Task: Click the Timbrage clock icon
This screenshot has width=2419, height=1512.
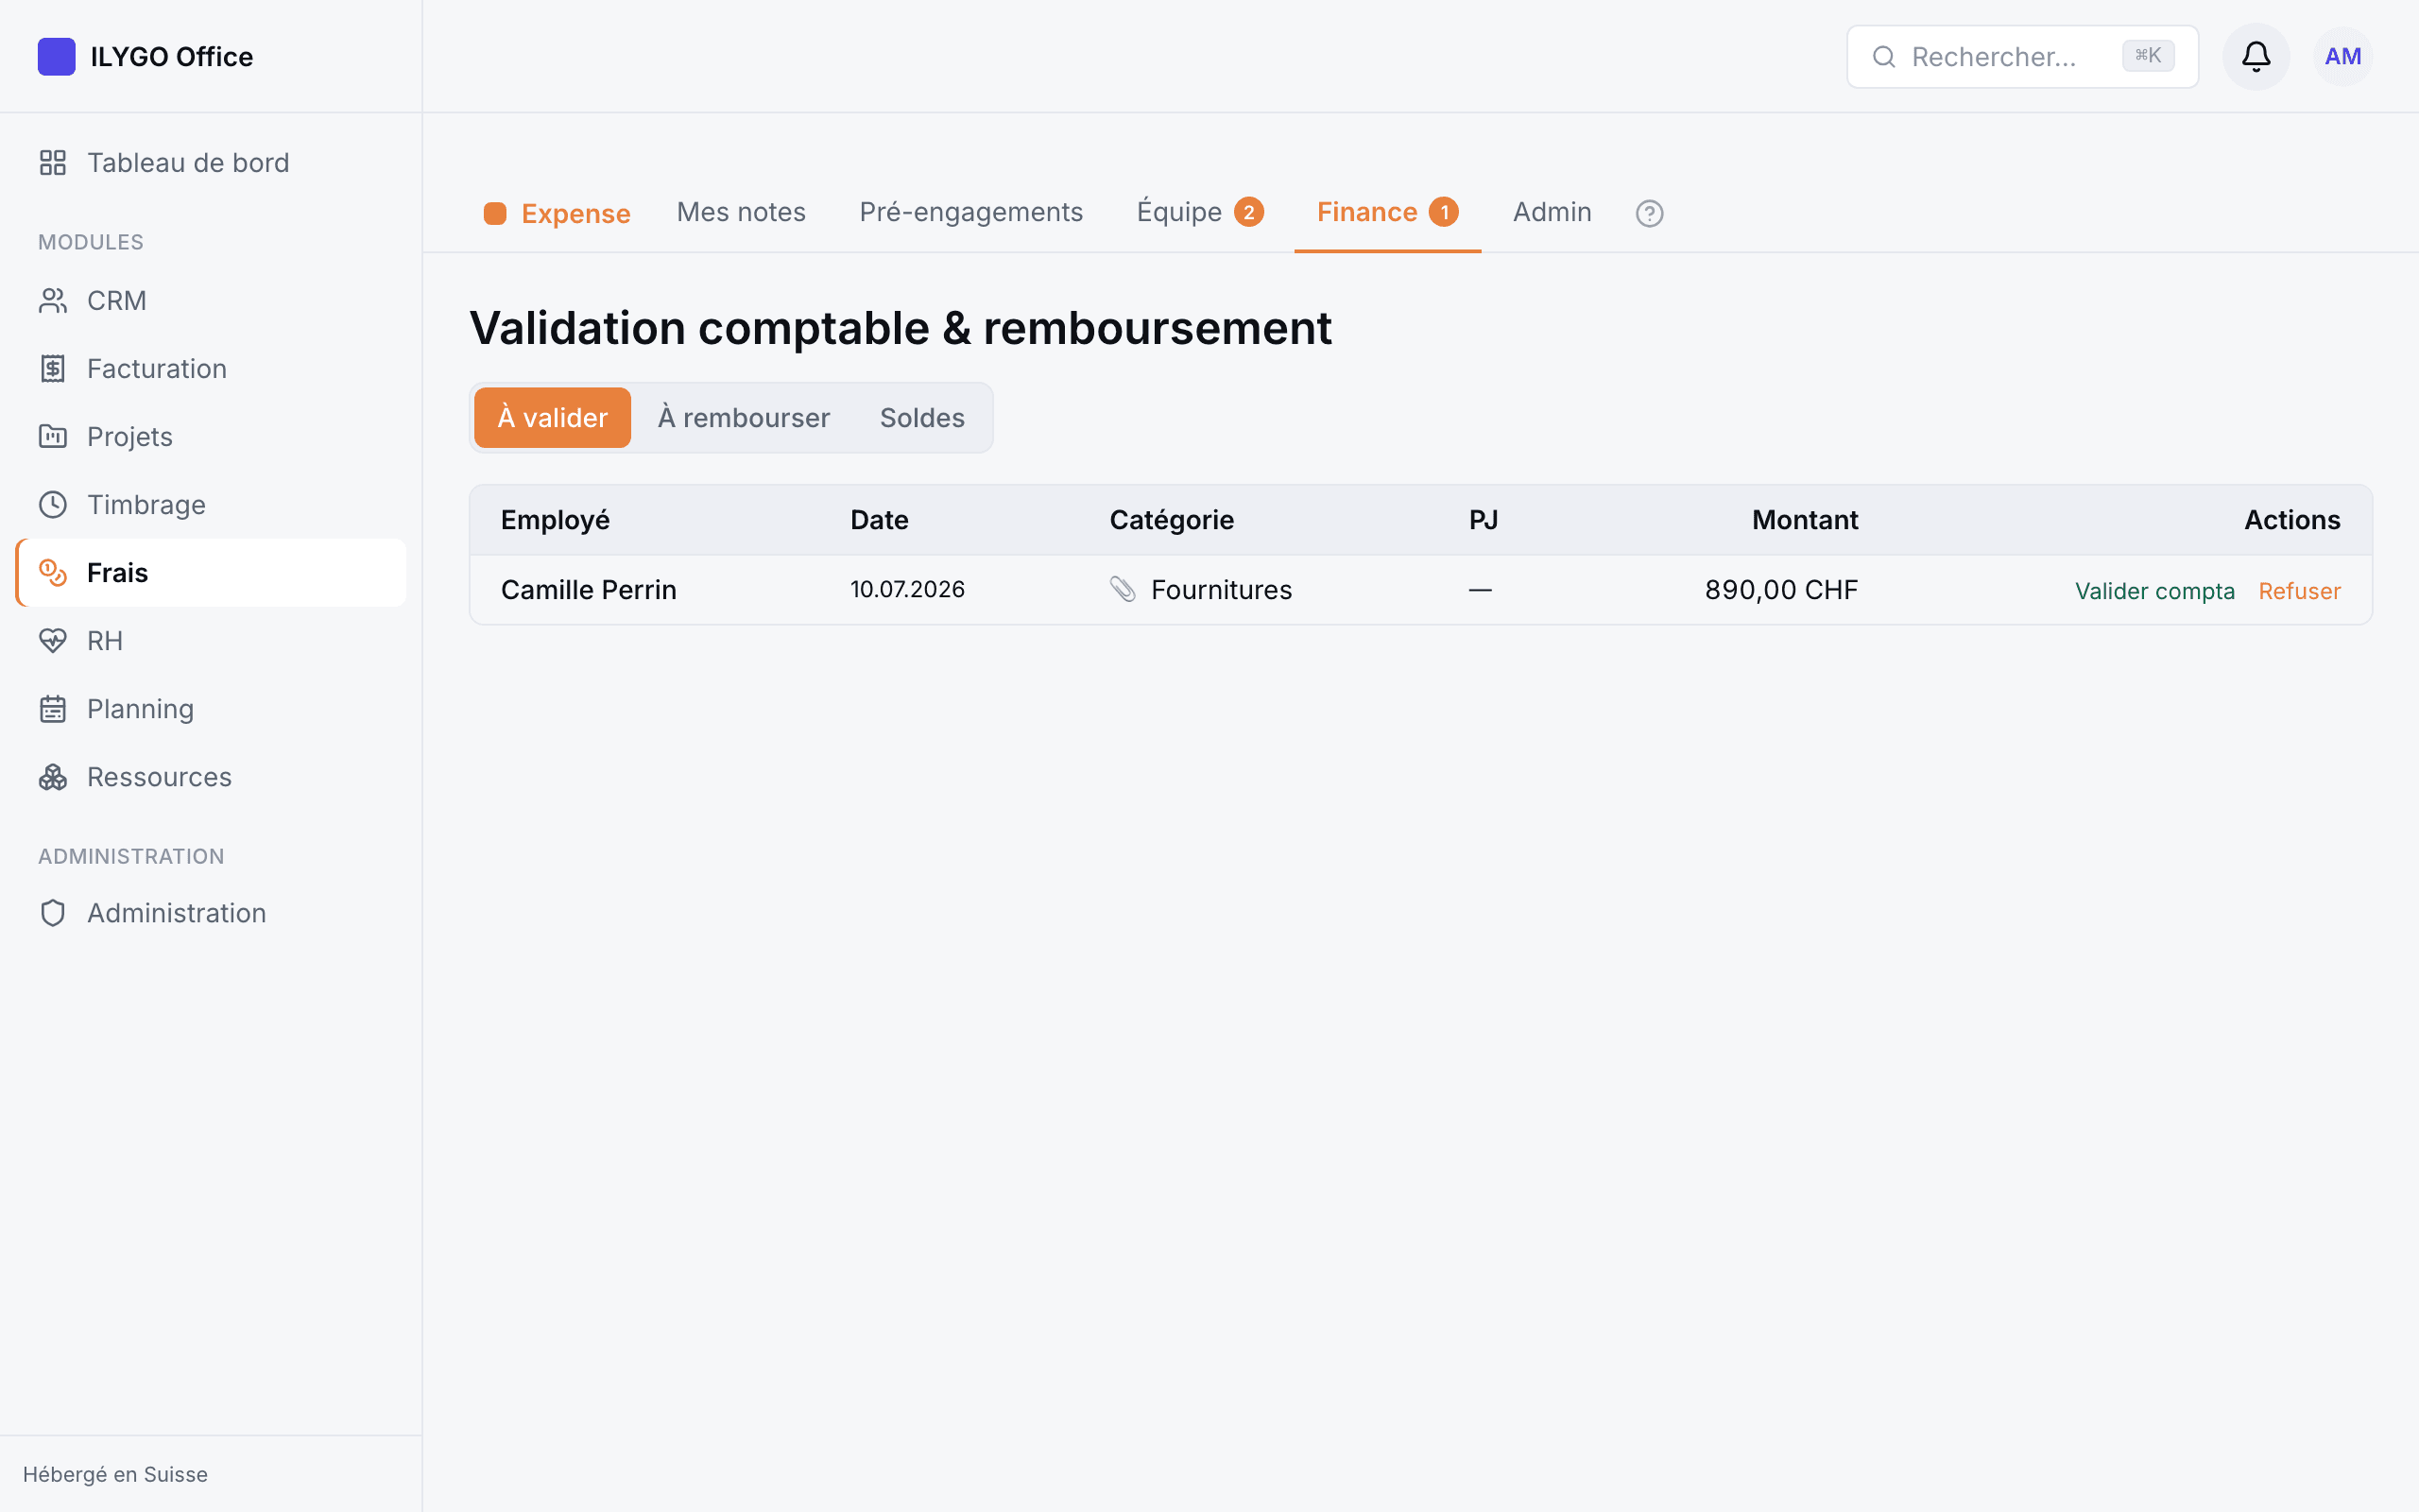Action: tap(53, 504)
